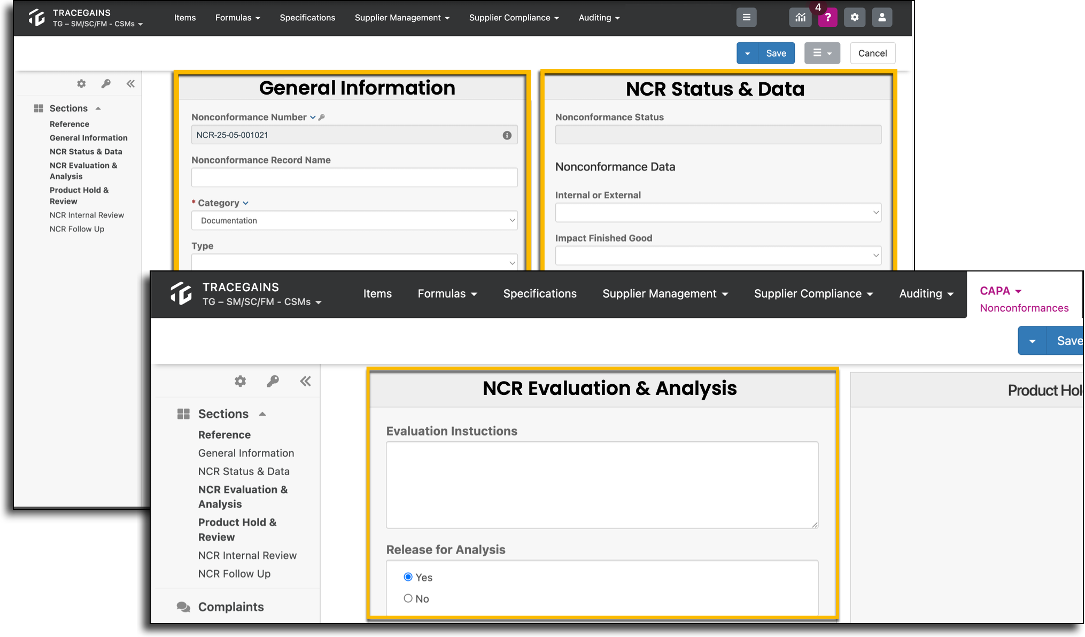Open the hamburger list icon in the back window's top bar
Viewport: 1085px width, 637px height.
[746, 18]
